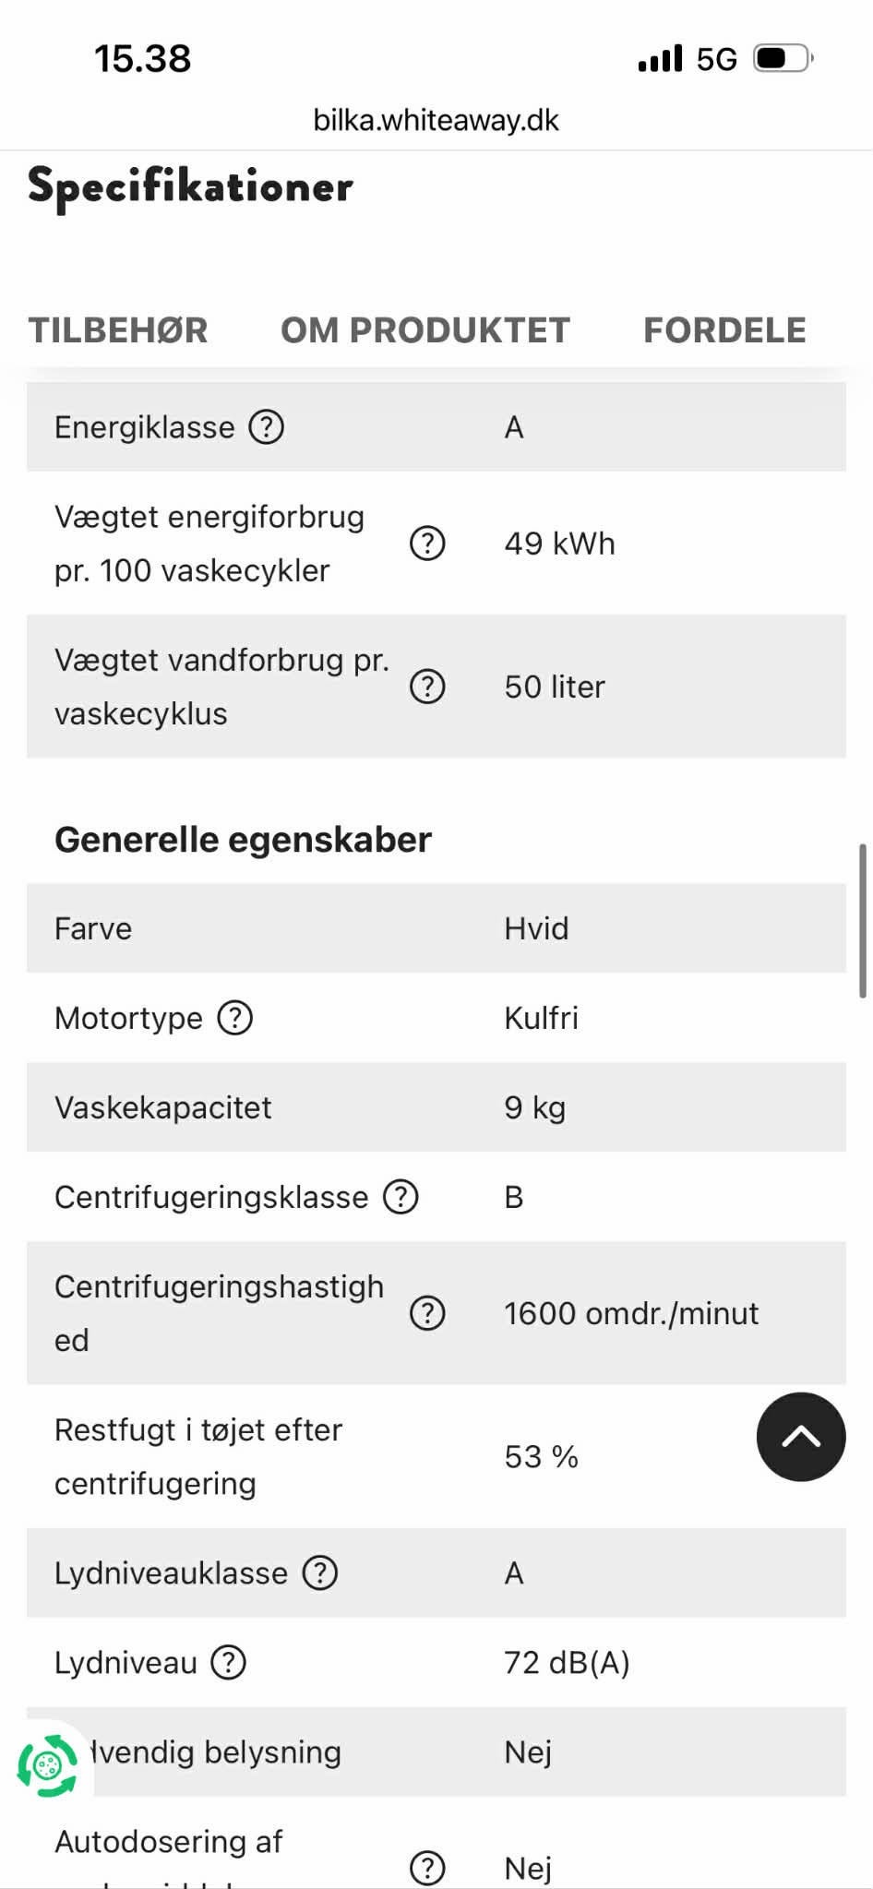Image resolution: width=873 pixels, height=1889 pixels.
Task: Open the OM PRODUKTET tab
Action: click(x=425, y=330)
